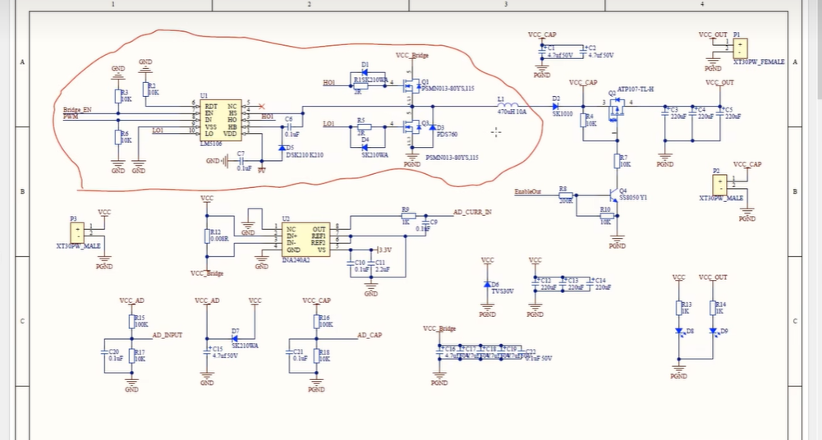The image size is (822, 440).
Task: Click the AD_CAP net label
Action: (x=370, y=335)
